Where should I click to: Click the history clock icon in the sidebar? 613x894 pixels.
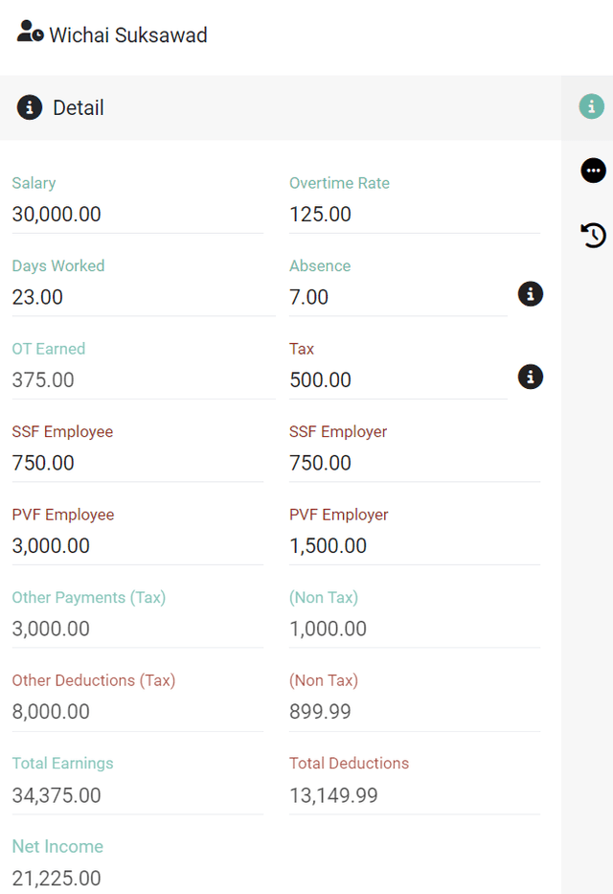pos(594,235)
